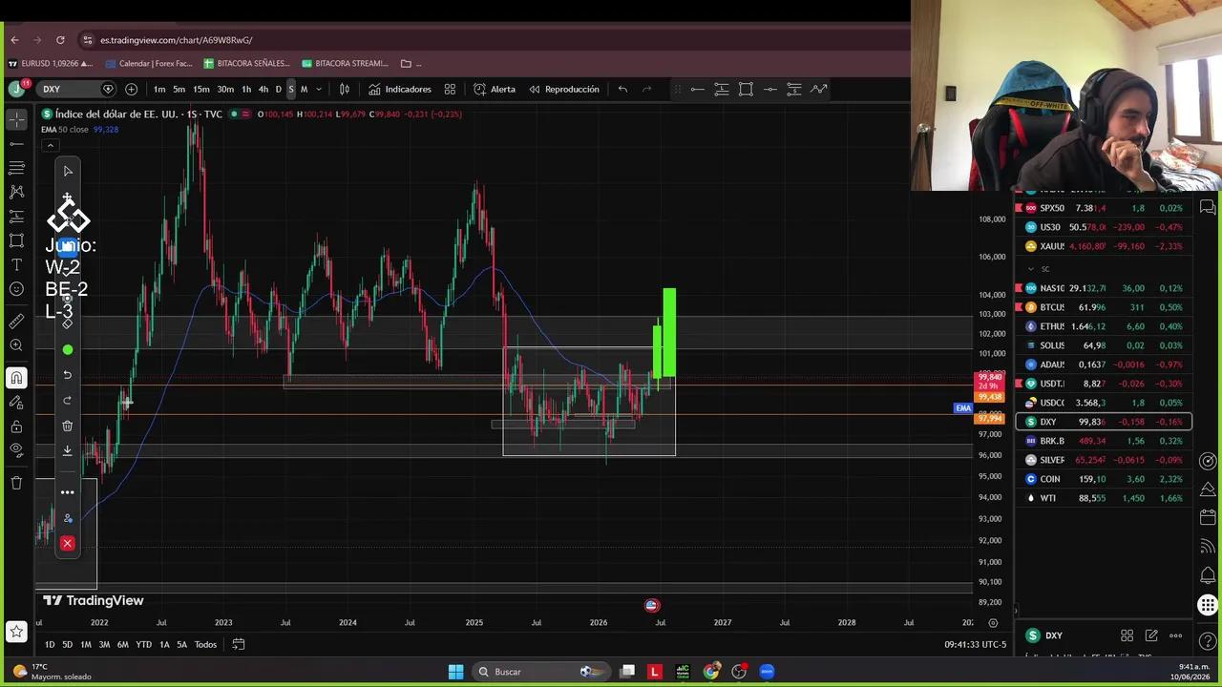Toggle lock all drawings
Image resolution: width=1222 pixels, height=687 pixels.
tap(16, 427)
